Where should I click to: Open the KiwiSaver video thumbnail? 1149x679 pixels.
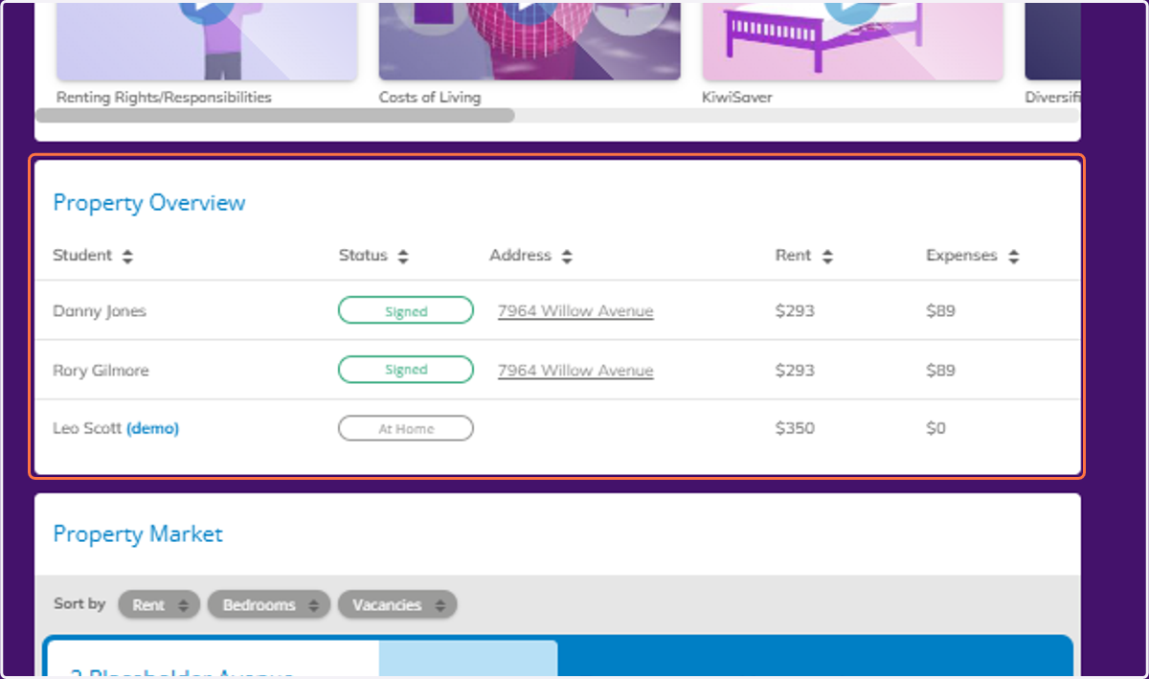tap(853, 40)
